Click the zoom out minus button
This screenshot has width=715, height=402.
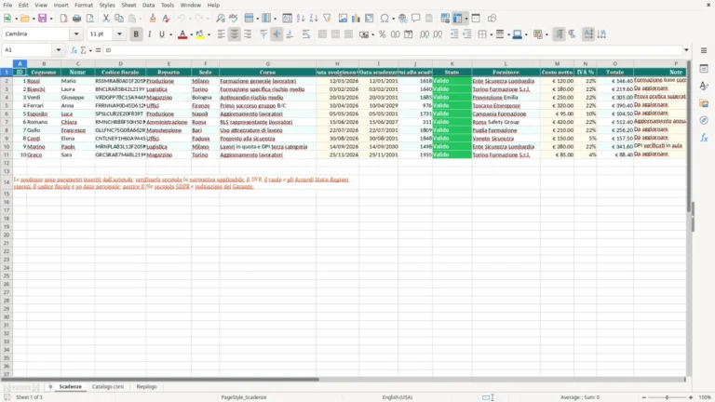pyautogui.click(x=643, y=397)
